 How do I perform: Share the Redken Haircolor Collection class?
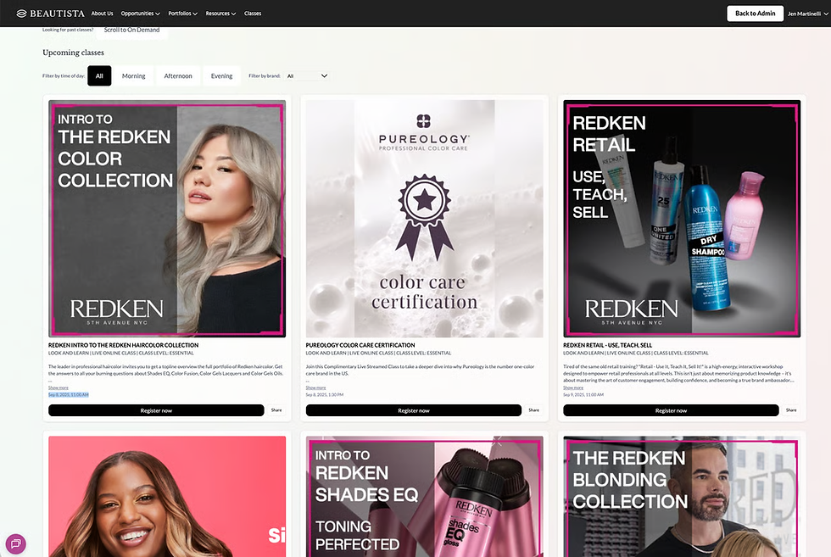coord(276,410)
